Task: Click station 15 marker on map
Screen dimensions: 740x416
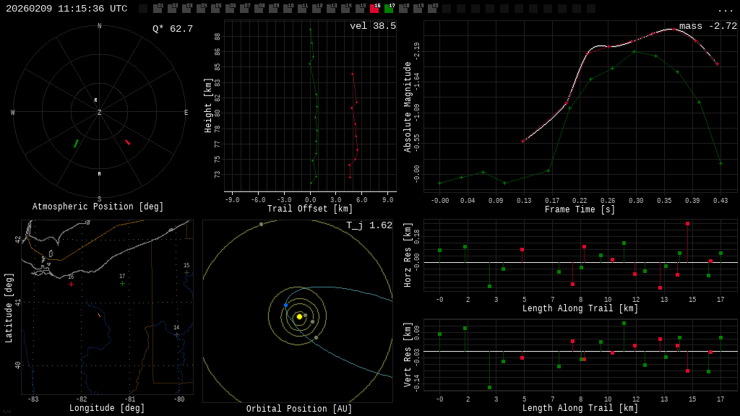Action: click(186, 272)
